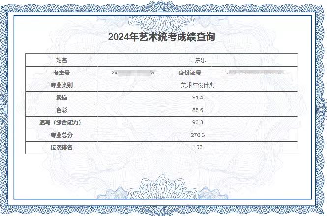327x216 pixels.
Task: Click the sketch score 91.4
Action: (x=198, y=97)
